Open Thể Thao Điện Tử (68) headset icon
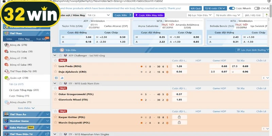 [6, 71]
